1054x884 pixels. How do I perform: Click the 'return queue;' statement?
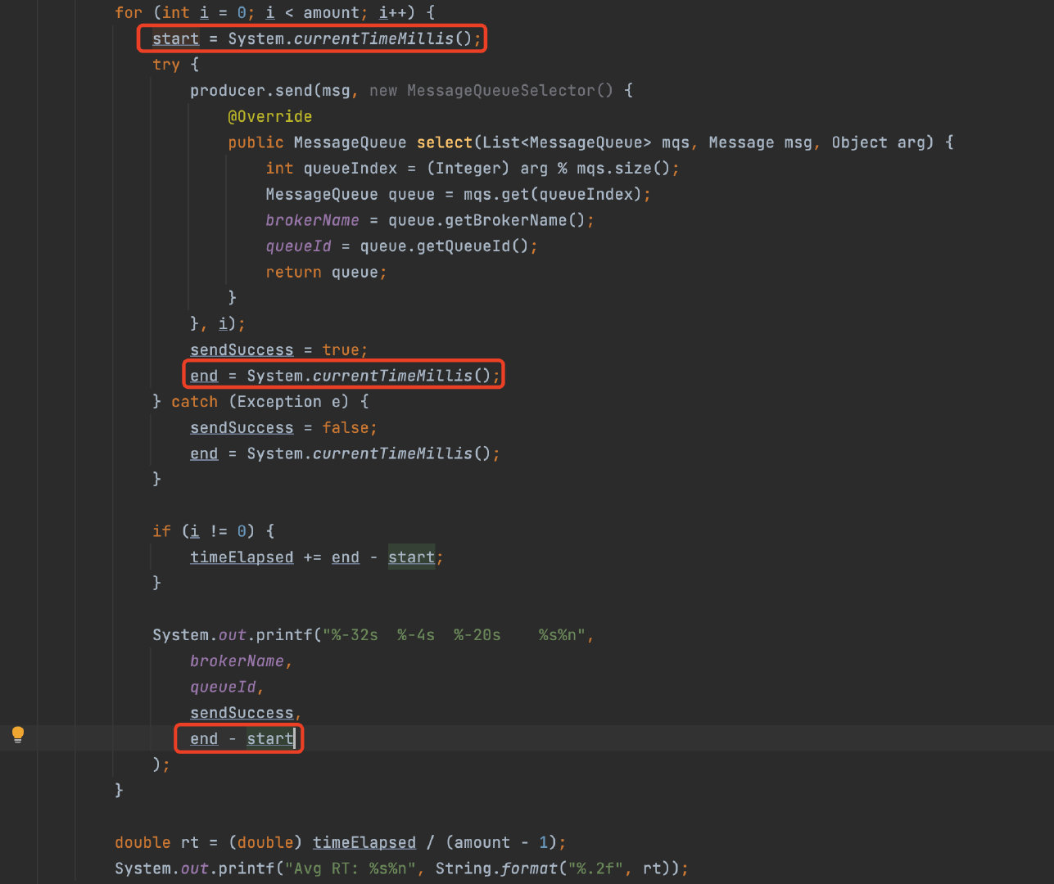(326, 273)
